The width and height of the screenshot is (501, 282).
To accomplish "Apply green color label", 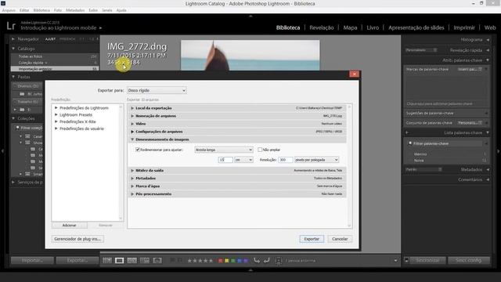I will 233,261.
